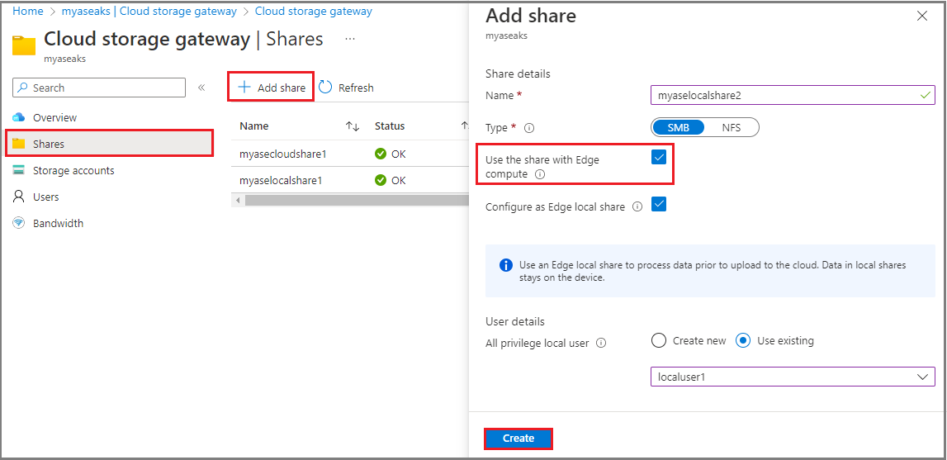Click the Users person icon
Screen dimensions: 947x460
click(19, 197)
